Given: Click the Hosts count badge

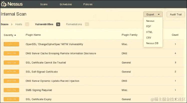Looking at the screenshot, I should click(x=27, y=24).
